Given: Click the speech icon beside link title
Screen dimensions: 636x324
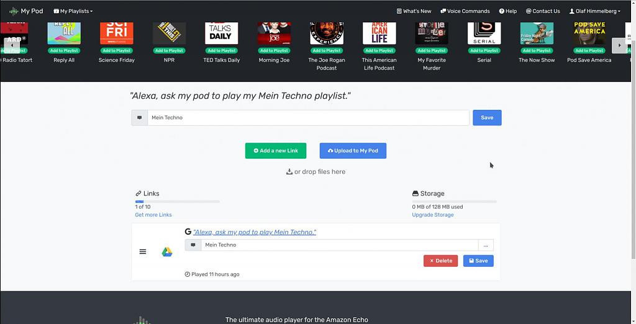Looking at the screenshot, I should tap(193, 245).
